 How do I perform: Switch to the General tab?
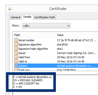(16, 17)
